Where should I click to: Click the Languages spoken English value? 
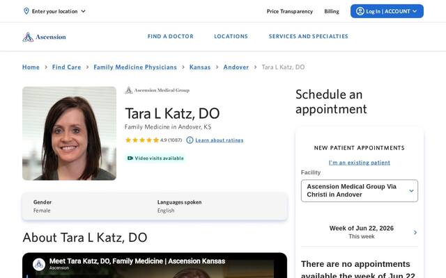click(166, 211)
